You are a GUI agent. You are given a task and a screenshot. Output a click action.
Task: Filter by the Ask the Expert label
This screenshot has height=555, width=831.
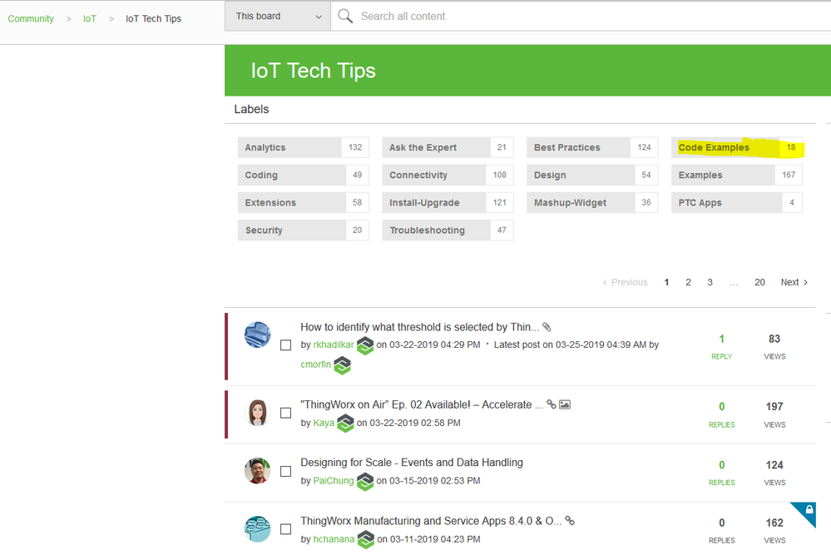coord(448,147)
